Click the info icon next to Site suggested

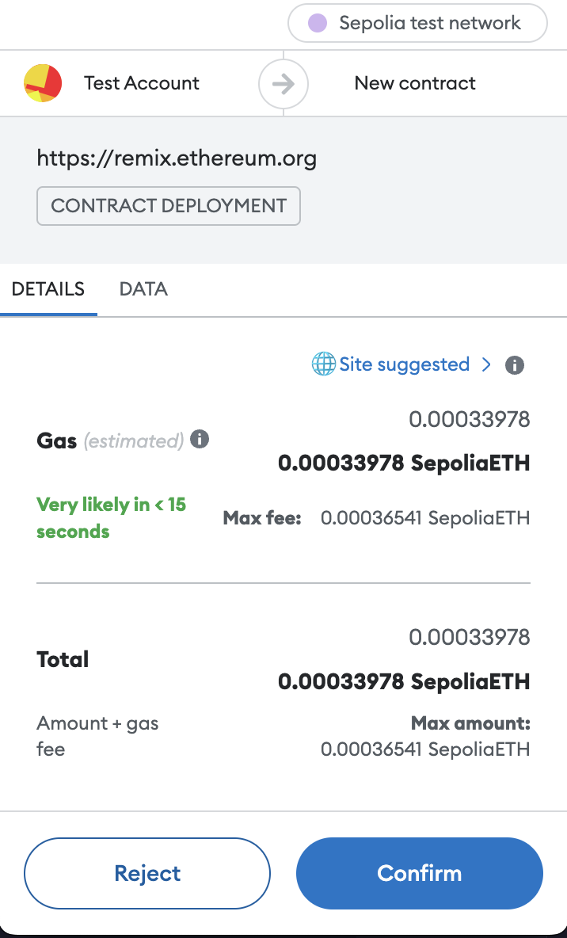click(x=515, y=365)
